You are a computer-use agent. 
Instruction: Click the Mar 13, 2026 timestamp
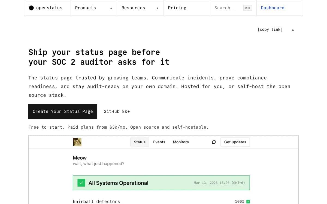(x=219, y=183)
